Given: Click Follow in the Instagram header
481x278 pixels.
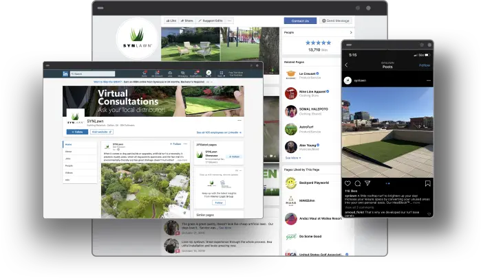Looking at the screenshot, I should 425,65.
